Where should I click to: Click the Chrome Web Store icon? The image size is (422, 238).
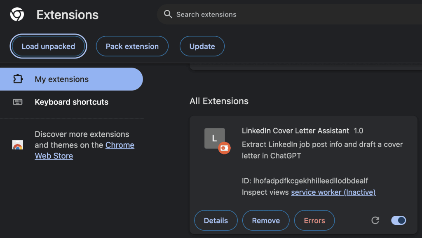tap(18, 145)
